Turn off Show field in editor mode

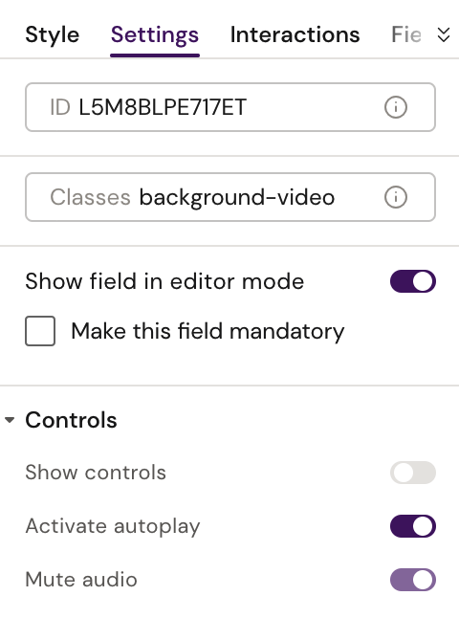413,281
